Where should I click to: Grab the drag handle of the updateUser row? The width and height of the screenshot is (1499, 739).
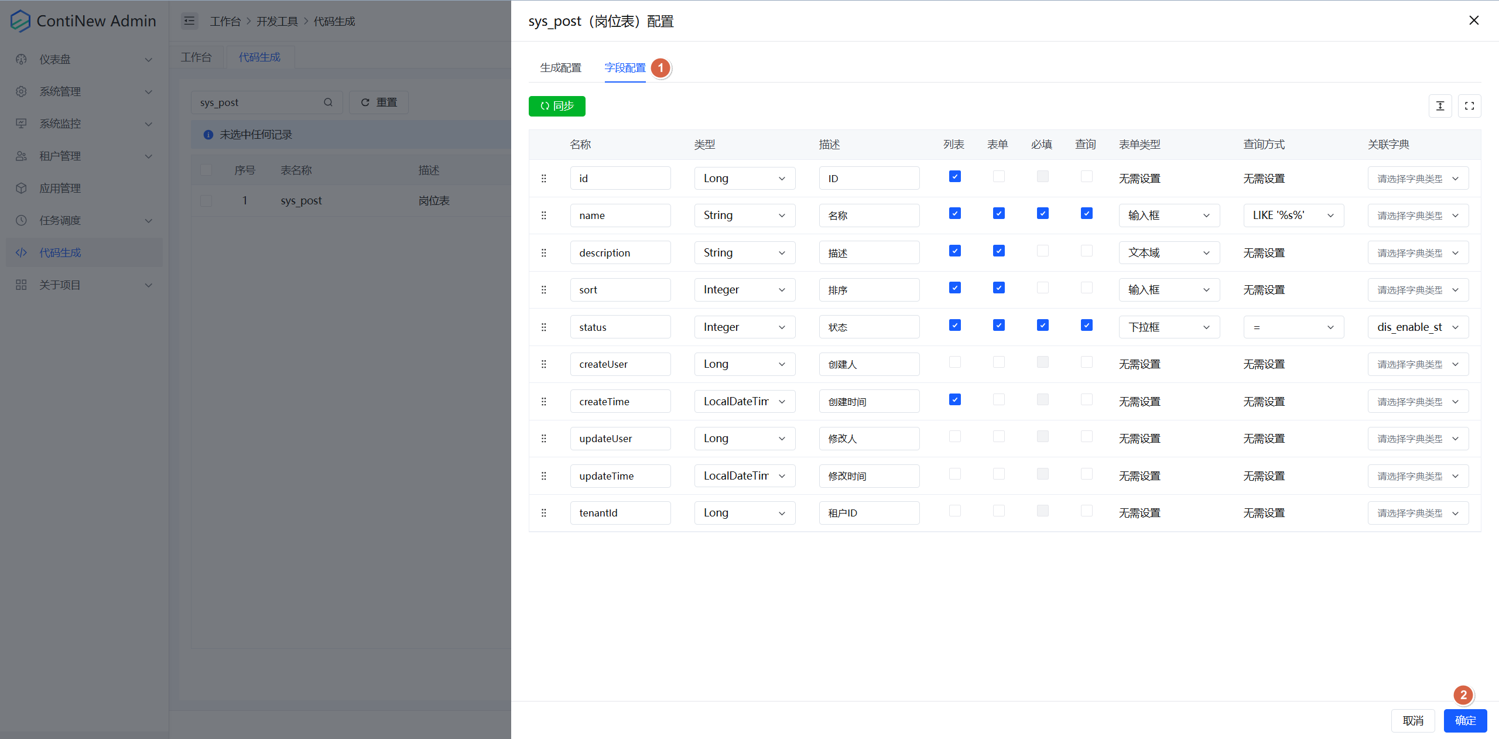pos(544,439)
